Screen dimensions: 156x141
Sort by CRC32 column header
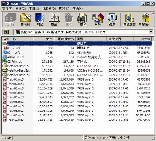pos(142,39)
